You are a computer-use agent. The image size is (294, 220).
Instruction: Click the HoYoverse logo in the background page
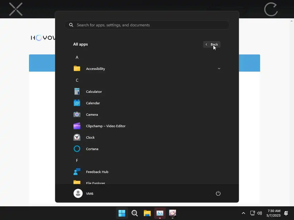[43, 38]
